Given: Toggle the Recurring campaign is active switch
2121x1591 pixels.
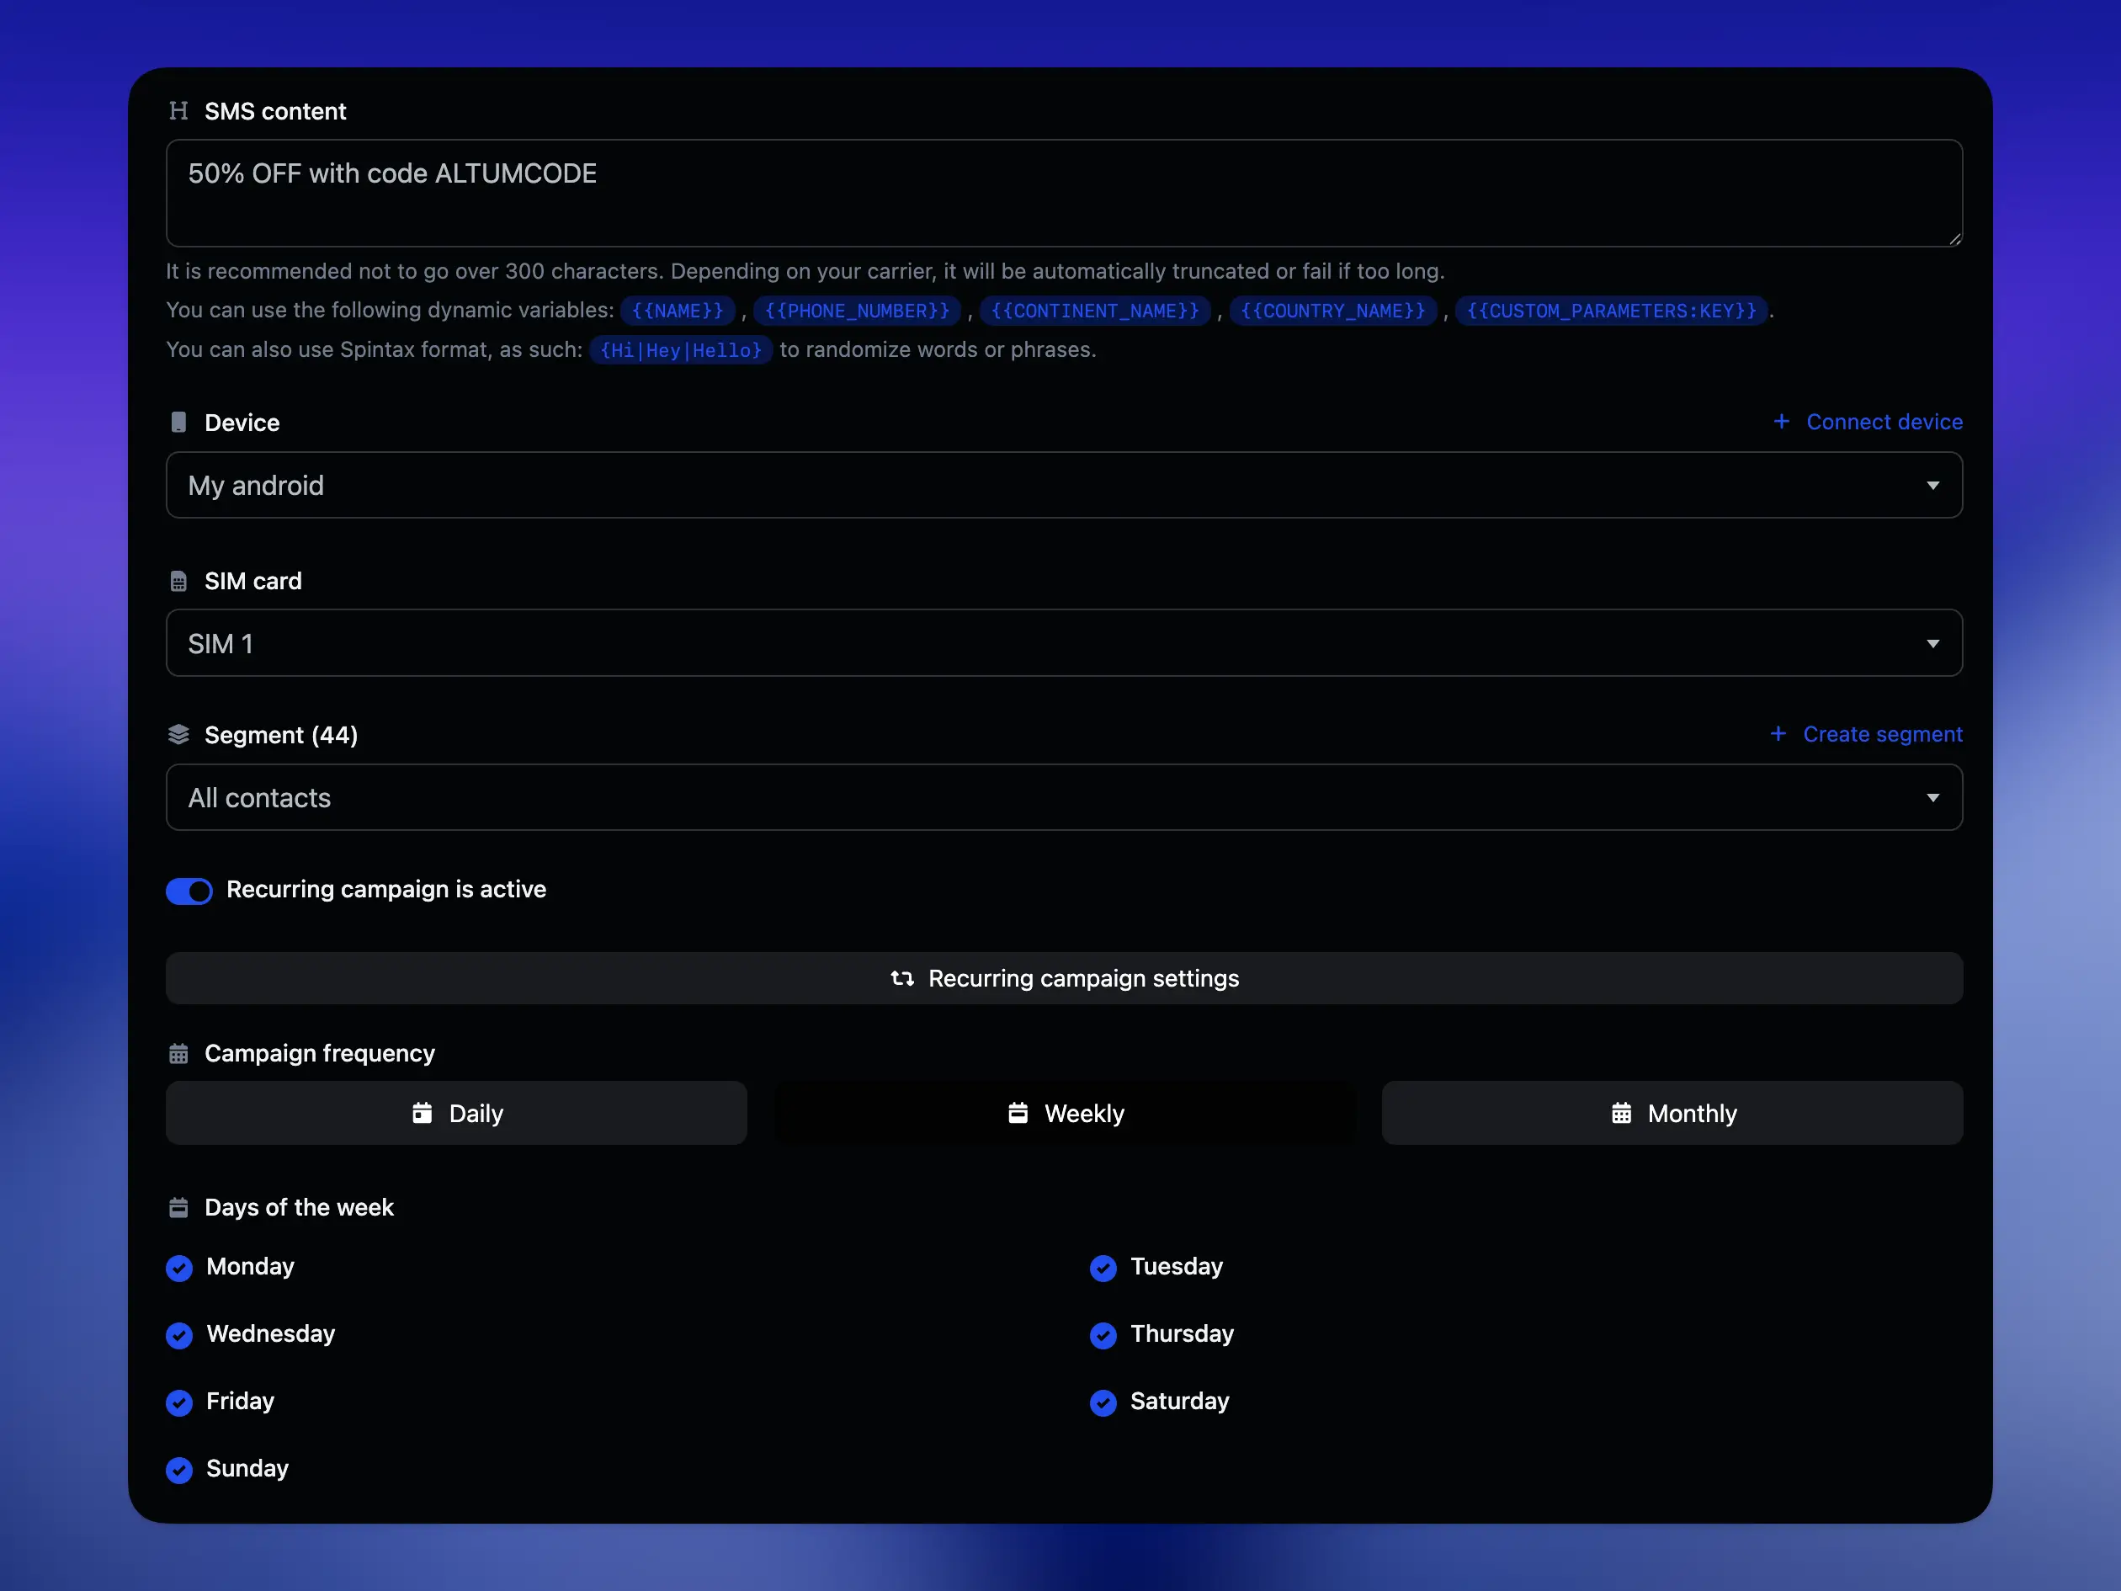Looking at the screenshot, I should [x=189, y=891].
